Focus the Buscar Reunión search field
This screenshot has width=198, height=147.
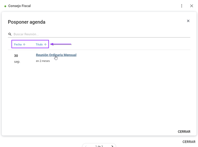coord(102,34)
